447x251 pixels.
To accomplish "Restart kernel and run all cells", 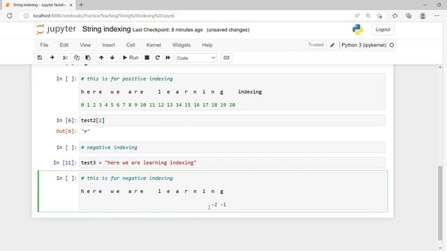I will [168, 58].
